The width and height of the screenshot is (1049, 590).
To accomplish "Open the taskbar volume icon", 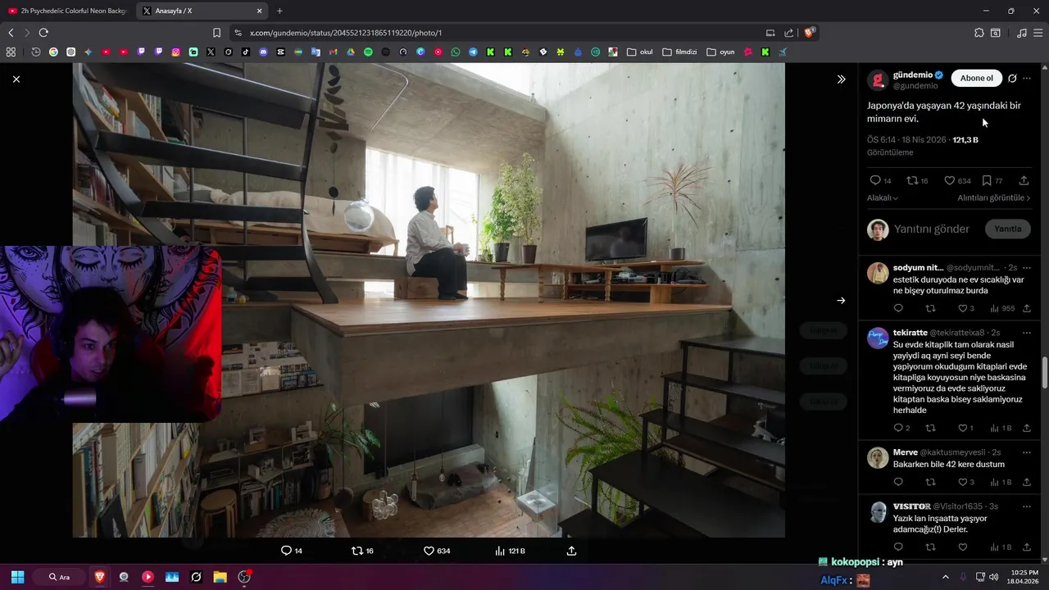I will tap(994, 577).
